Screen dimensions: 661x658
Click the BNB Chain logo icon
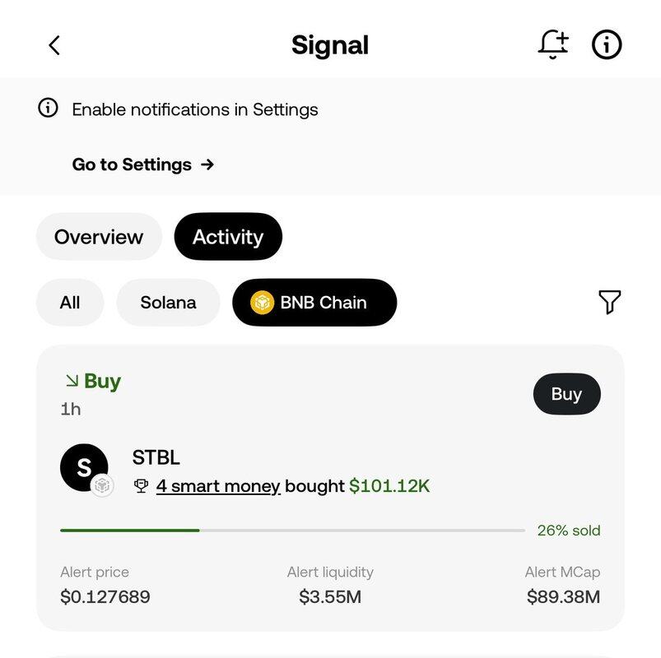click(262, 303)
